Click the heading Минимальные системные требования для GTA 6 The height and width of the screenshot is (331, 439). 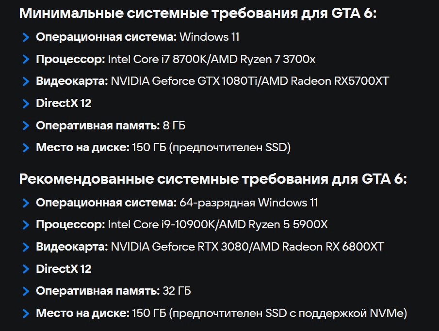(198, 13)
